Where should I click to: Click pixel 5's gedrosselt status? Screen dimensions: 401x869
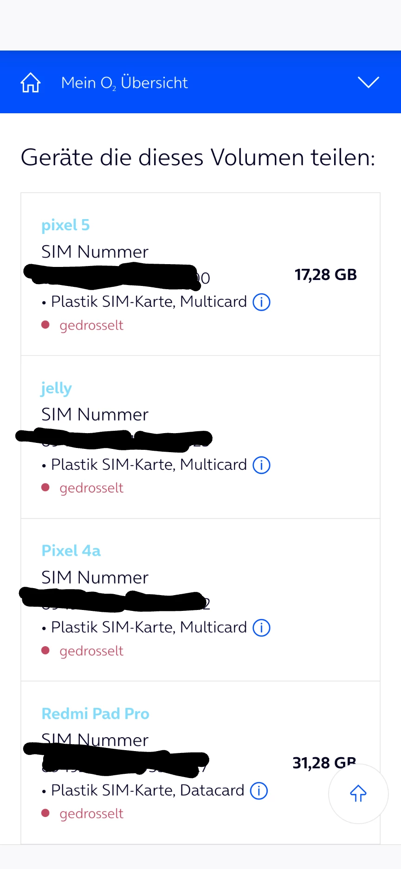pos(91,325)
